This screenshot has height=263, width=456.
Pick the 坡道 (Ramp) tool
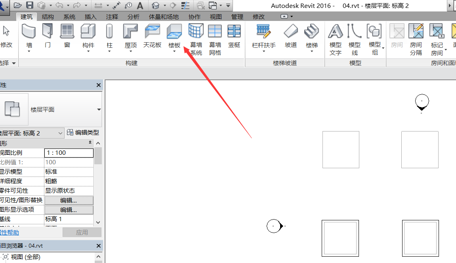tap(291, 32)
